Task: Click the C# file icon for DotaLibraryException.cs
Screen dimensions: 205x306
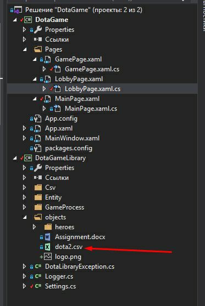Action: tap(38, 267)
